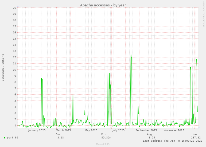This screenshot has height=147, width=206.
Task: Click the Cur value 3.13
Action: (61, 138)
